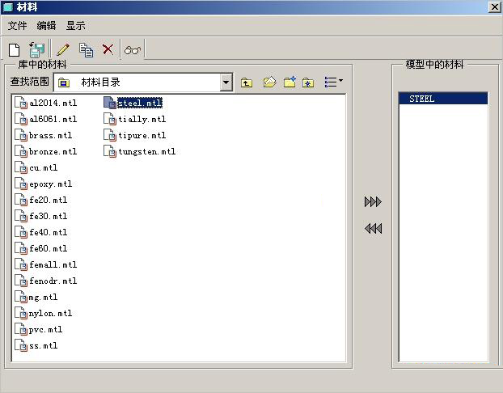Select fe20.mtl file
The width and height of the screenshot is (503, 393).
point(41,200)
